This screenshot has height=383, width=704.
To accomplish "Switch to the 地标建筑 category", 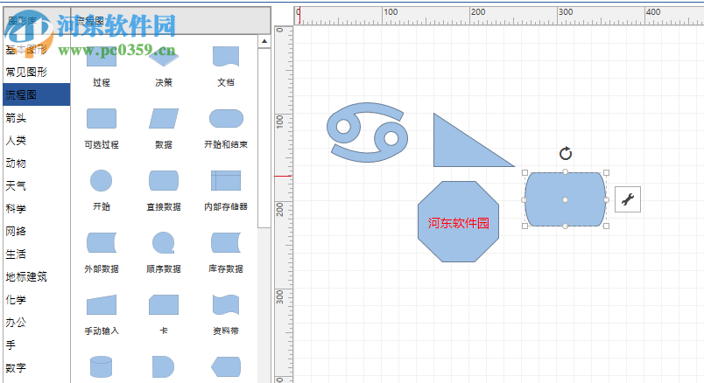I will [x=37, y=276].
